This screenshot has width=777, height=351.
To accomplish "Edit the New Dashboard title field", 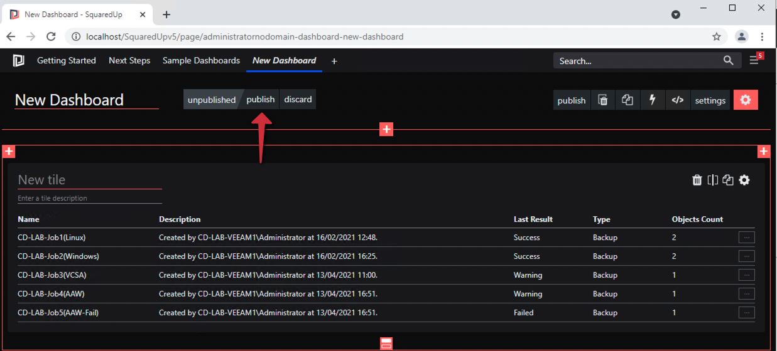I will pyautogui.click(x=87, y=100).
